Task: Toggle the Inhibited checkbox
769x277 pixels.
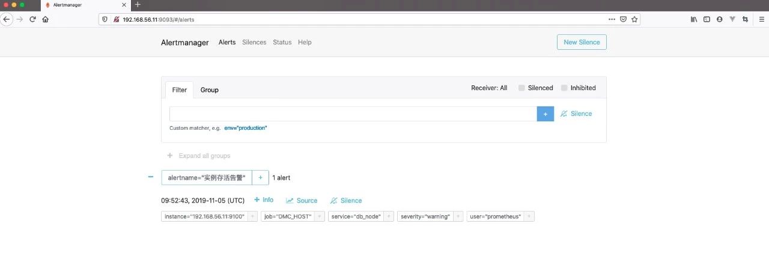Action: pos(564,88)
